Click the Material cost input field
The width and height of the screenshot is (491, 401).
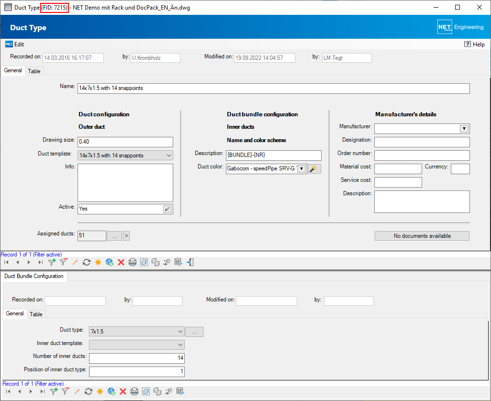398,169
